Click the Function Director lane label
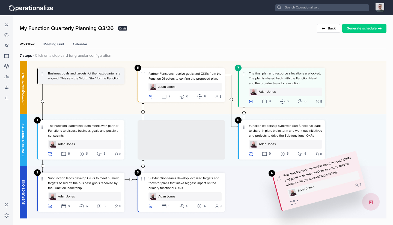 [23, 140]
